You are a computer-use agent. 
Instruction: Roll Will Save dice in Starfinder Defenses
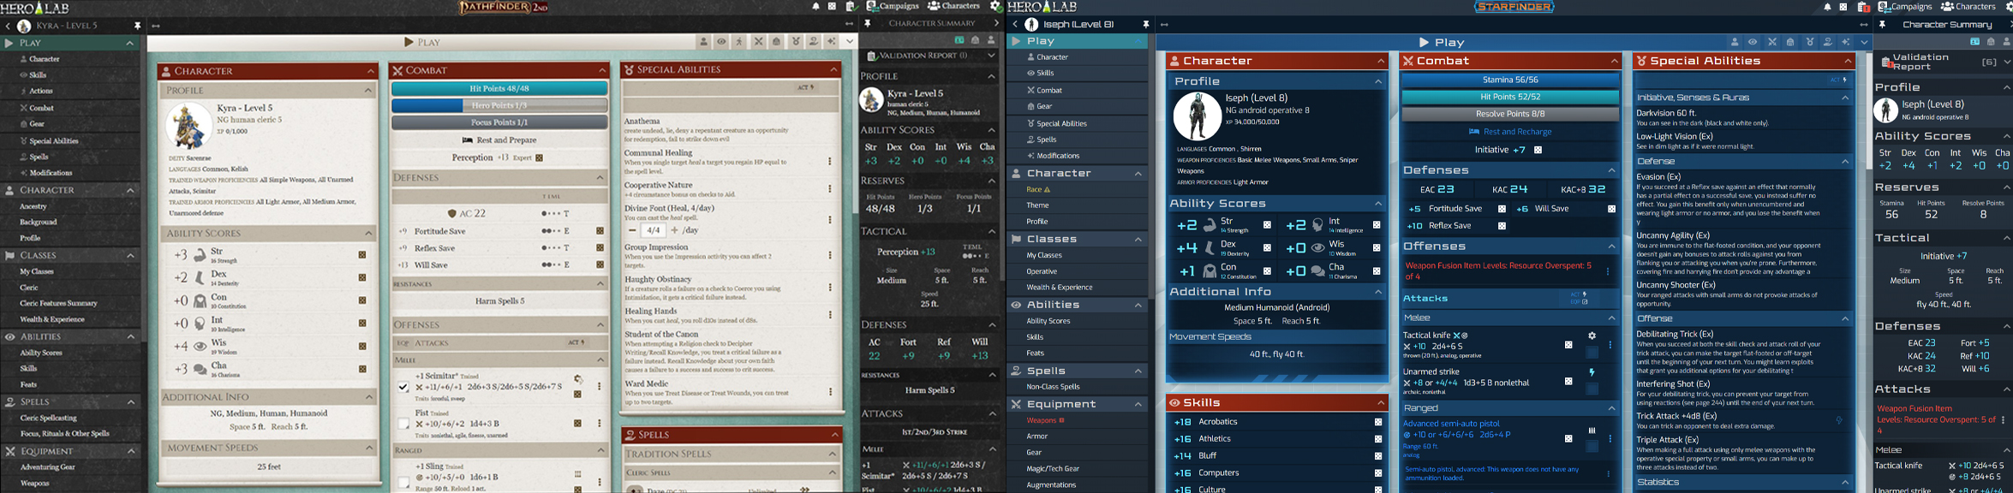(x=1611, y=209)
